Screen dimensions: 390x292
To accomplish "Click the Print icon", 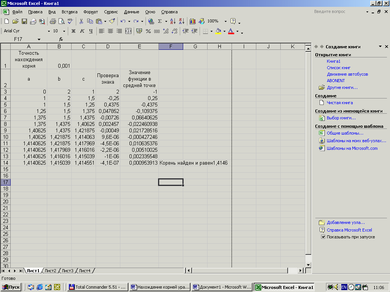I will [x=53, y=21].
